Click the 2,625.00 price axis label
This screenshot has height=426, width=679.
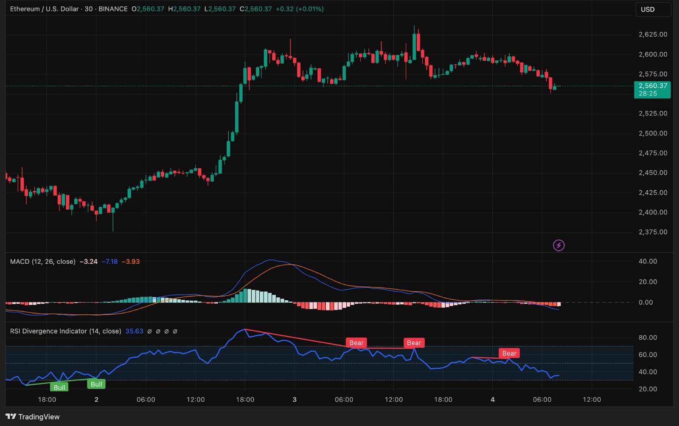(x=653, y=34)
